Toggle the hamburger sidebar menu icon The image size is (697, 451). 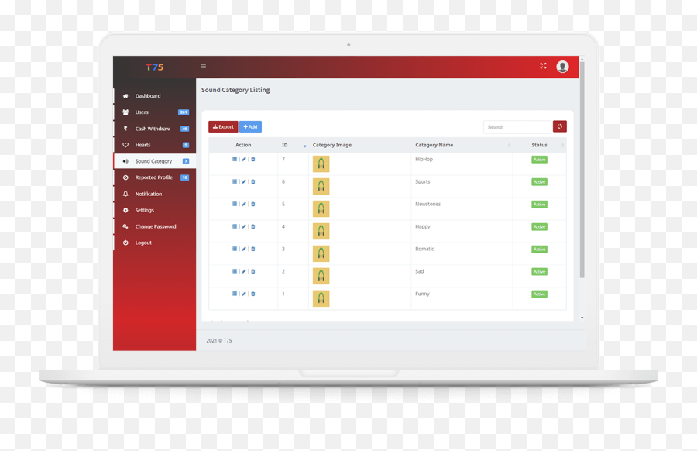click(x=204, y=67)
